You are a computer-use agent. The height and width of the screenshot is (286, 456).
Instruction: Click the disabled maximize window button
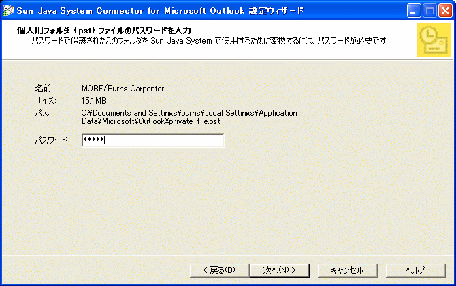click(429, 11)
